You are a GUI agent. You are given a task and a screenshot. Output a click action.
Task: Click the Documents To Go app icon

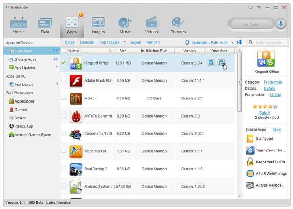click(76, 134)
